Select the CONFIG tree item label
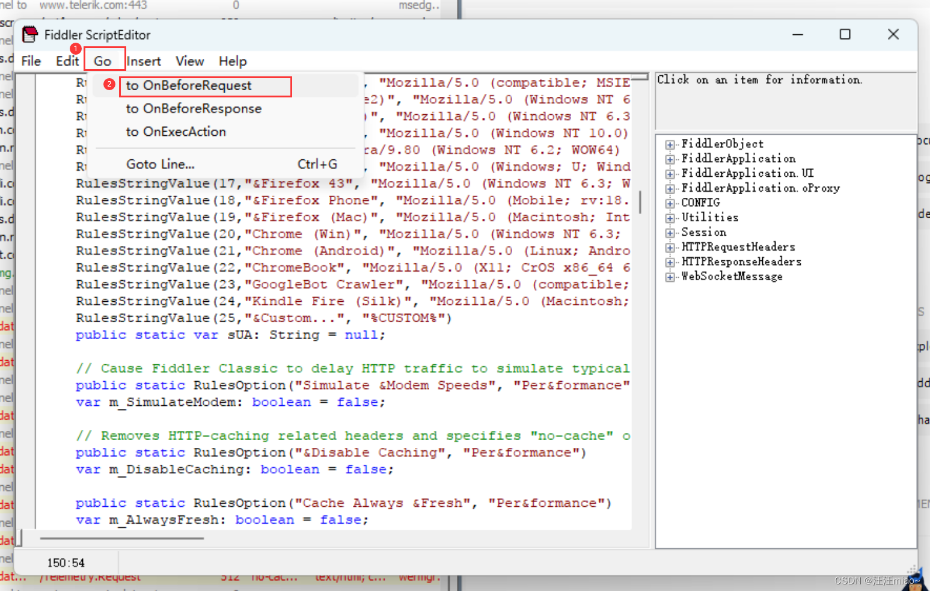Viewport: 930px width, 591px height. pos(700,203)
